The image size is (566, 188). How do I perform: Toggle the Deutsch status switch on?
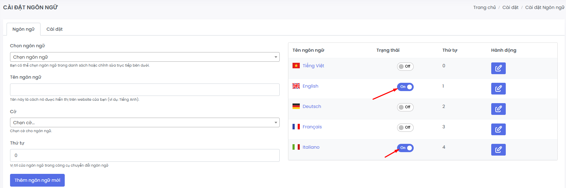[x=405, y=107]
